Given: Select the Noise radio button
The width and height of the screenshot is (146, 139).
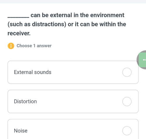Looking at the screenshot, I should click(127, 131).
